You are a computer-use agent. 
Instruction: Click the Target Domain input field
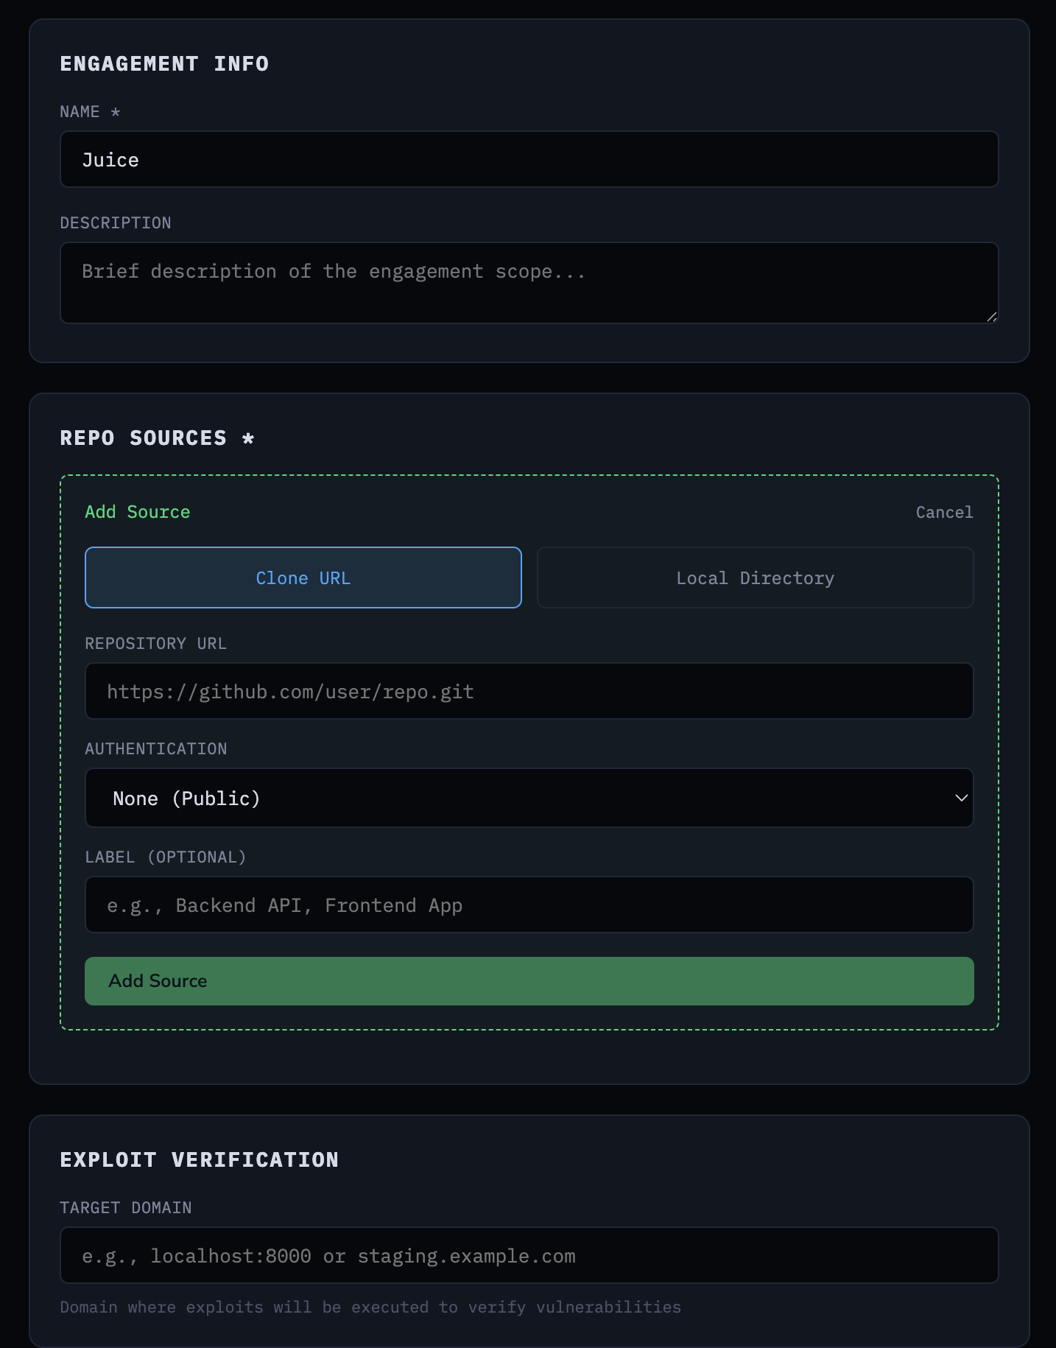point(529,1255)
